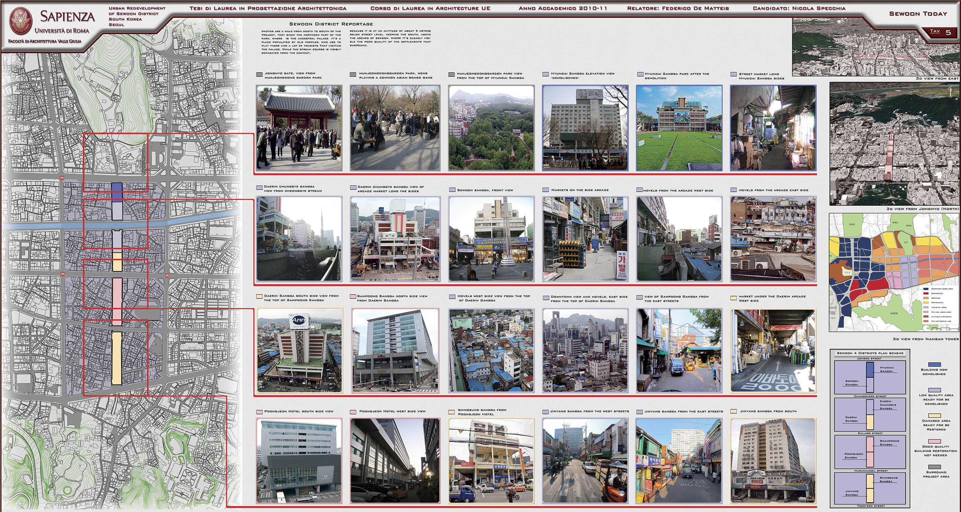Screen dimensions: 961x512
Task: Click the grey square beside Jongmyo gate caption
Action: point(260,74)
